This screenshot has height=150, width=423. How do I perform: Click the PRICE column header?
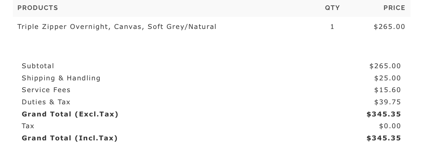coord(394,8)
